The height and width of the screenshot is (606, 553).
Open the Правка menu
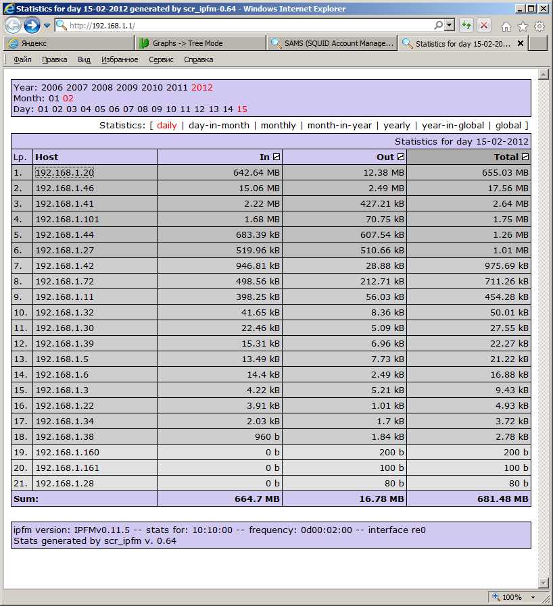click(x=55, y=59)
